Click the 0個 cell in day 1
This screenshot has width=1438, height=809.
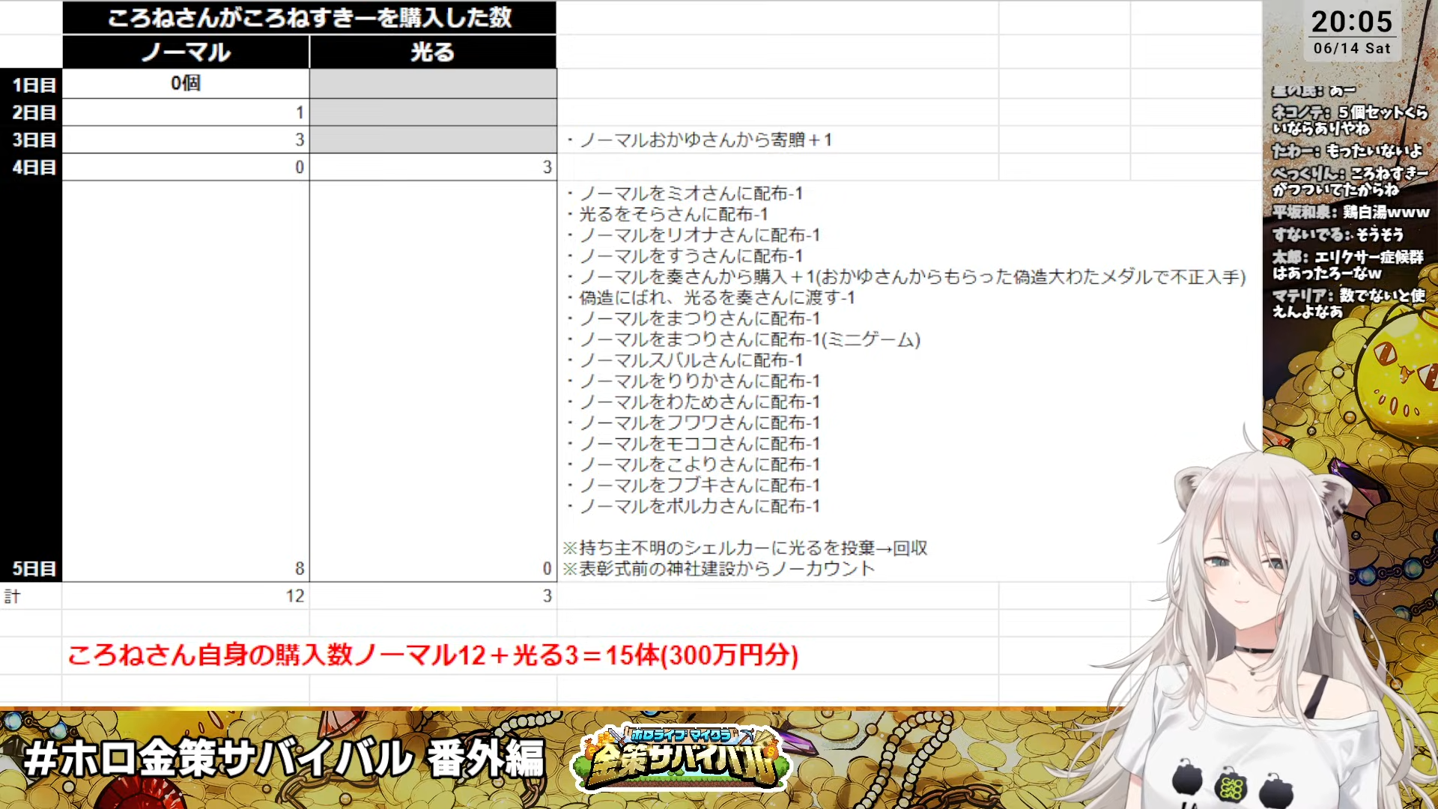tap(186, 83)
